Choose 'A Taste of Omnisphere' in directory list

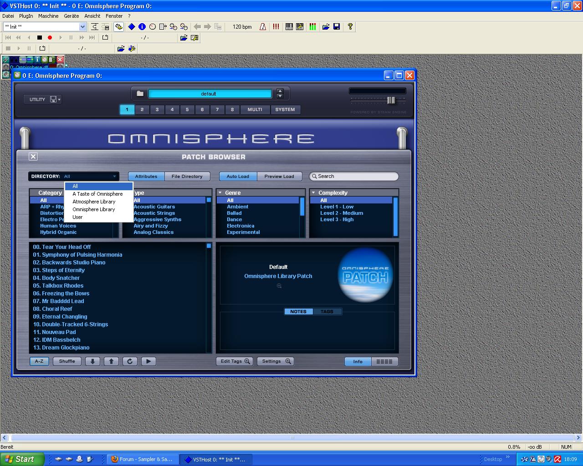[98, 194]
